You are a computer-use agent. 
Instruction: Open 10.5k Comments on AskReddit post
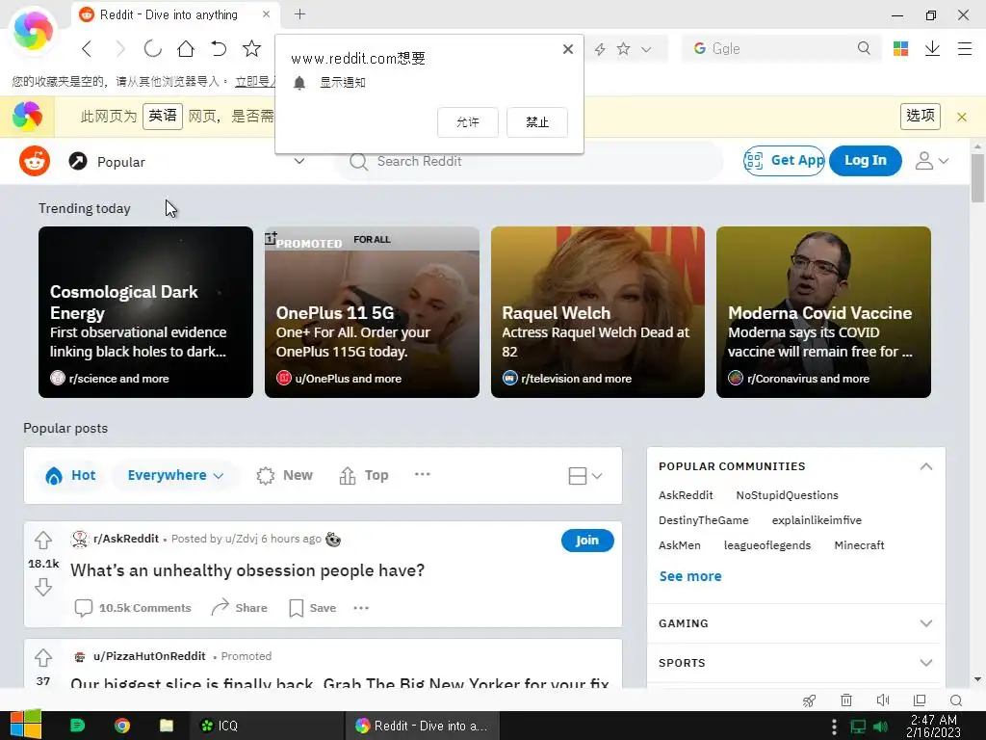click(133, 608)
